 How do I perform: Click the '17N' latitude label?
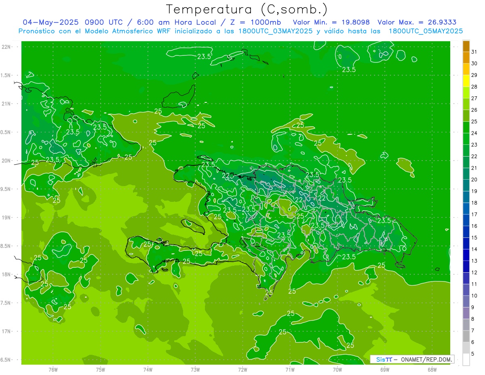tap(6, 331)
